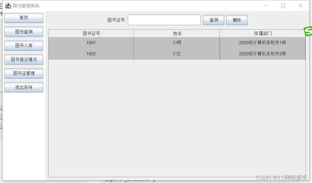Viewport: 312px width, 183px height.
Task: Click the name cell 小明
Action: tap(177, 43)
